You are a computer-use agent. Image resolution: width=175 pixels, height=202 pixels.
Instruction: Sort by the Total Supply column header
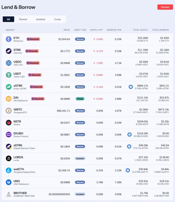click(x=140, y=30)
